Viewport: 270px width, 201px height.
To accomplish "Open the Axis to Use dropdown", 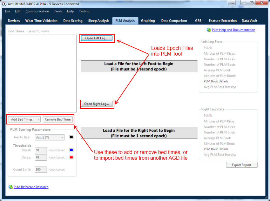I will [50, 137].
